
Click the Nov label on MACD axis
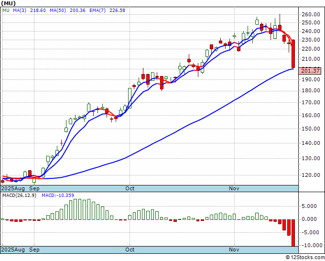point(234,250)
